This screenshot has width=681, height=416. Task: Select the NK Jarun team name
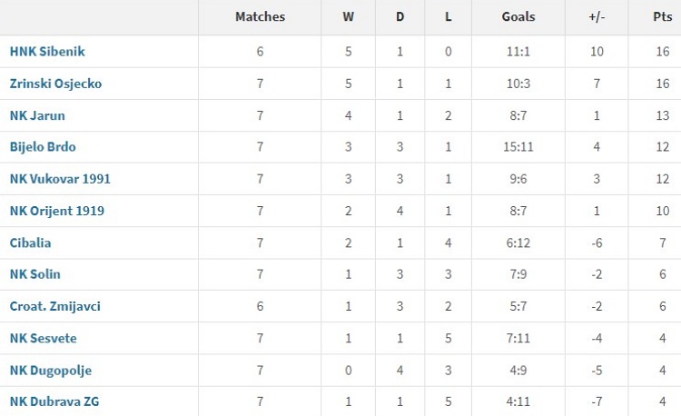(37, 115)
